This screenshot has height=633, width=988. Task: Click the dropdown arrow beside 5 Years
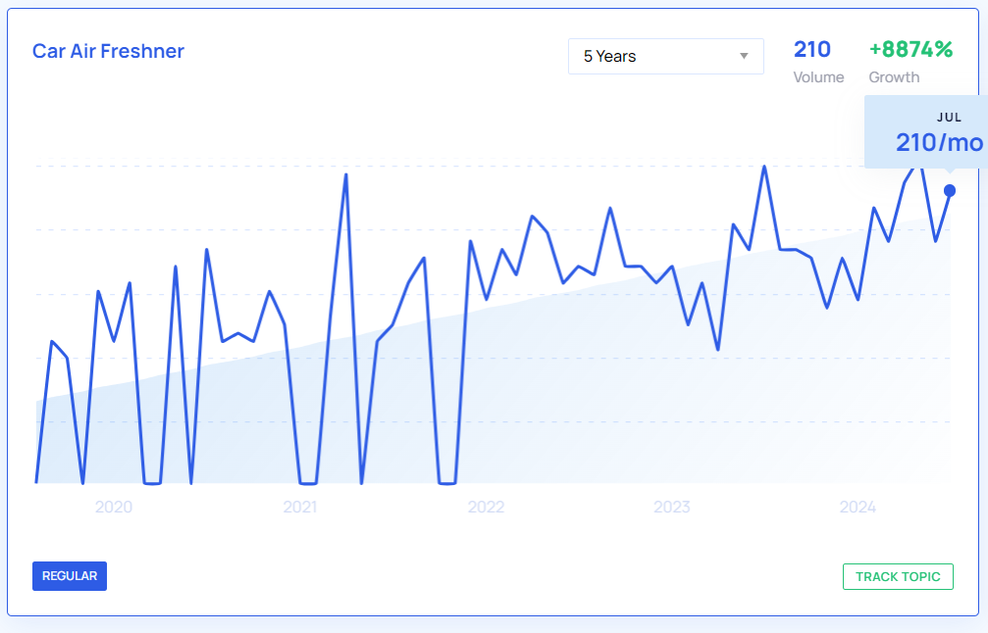tap(744, 56)
